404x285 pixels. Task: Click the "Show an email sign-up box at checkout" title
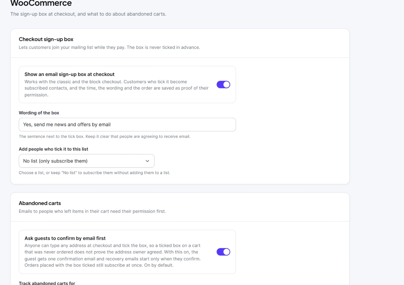(69, 74)
